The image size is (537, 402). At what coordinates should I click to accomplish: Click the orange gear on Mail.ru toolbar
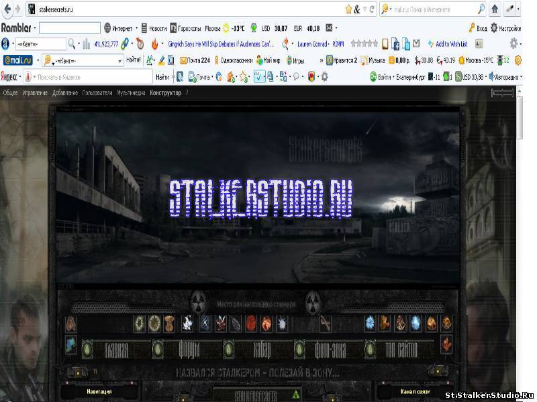518,60
